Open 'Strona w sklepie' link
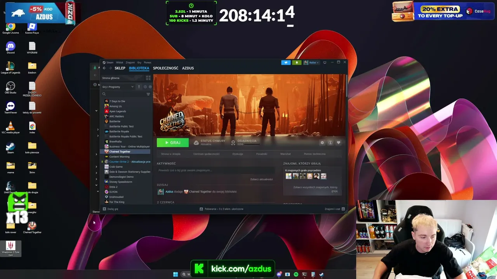 (171, 154)
